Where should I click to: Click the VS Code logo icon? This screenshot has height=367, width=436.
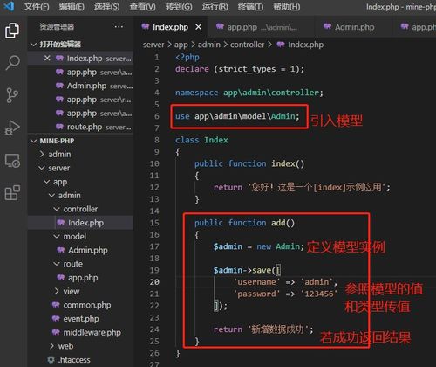click(x=9, y=6)
